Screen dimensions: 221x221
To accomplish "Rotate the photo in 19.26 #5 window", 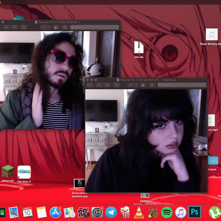I will pyautogui.click(x=56, y=27).
